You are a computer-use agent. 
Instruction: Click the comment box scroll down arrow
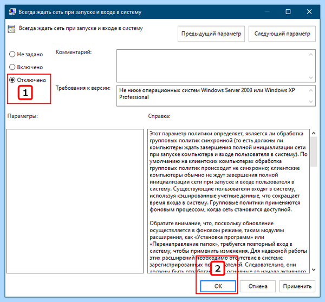click(x=311, y=78)
